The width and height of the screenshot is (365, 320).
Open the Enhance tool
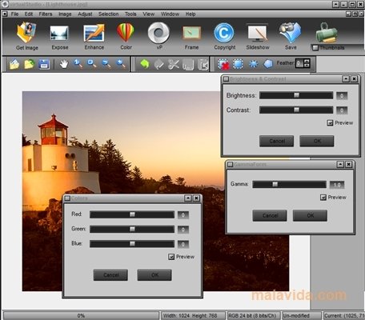pyautogui.click(x=94, y=37)
